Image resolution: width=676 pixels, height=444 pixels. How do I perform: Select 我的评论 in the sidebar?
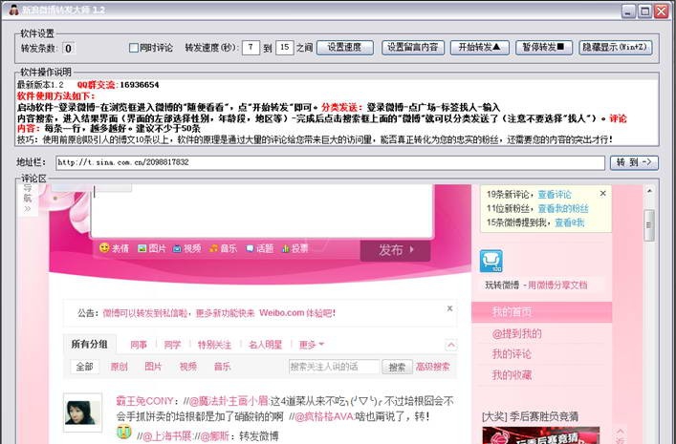pyautogui.click(x=512, y=354)
